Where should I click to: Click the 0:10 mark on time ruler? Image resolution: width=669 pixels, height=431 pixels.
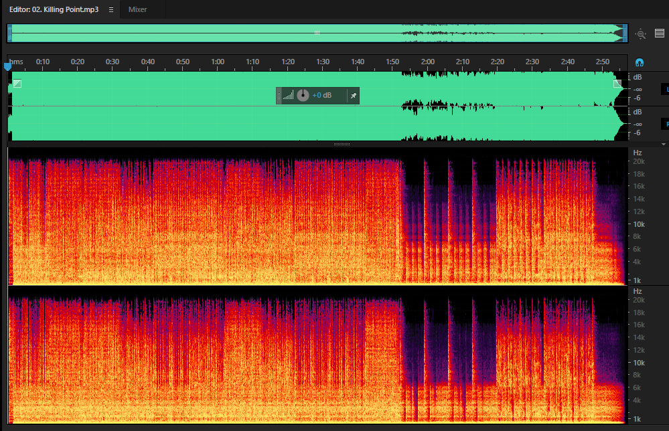point(43,62)
